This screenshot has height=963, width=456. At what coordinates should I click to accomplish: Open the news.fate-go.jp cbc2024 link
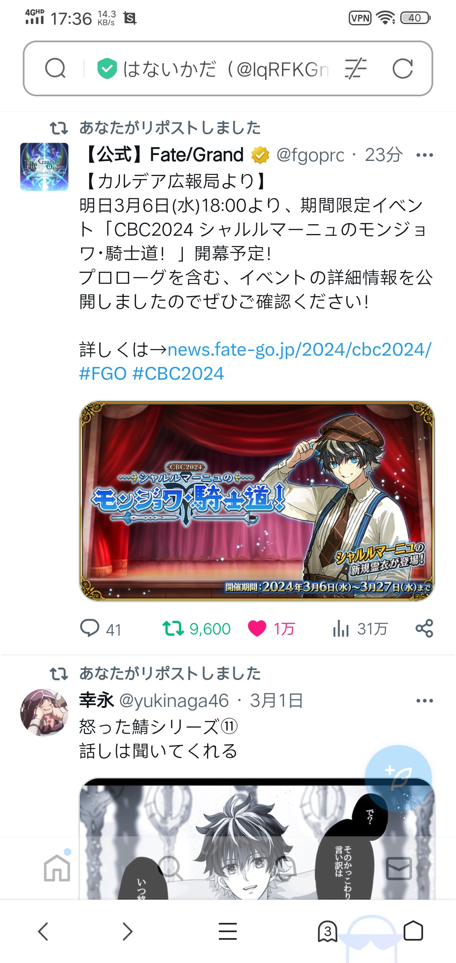[299, 350]
